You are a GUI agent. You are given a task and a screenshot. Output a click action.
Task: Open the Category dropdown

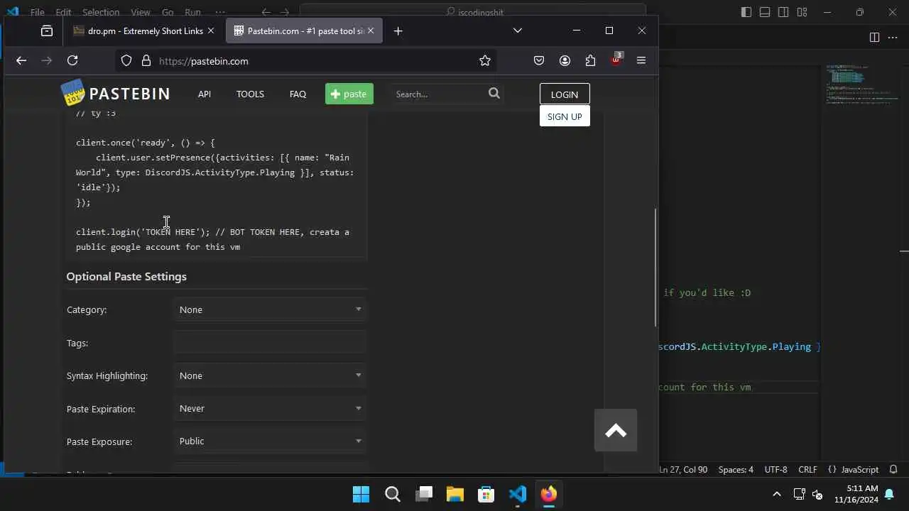270,309
